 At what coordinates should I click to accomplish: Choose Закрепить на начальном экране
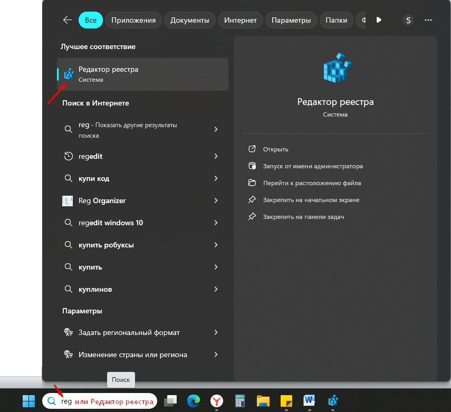[311, 200]
